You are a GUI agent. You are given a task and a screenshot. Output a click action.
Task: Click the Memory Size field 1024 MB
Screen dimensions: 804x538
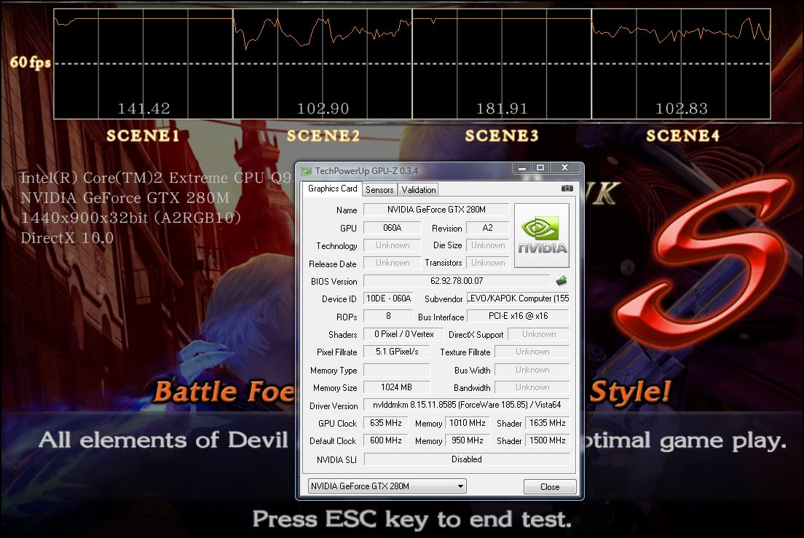coord(396,387)
